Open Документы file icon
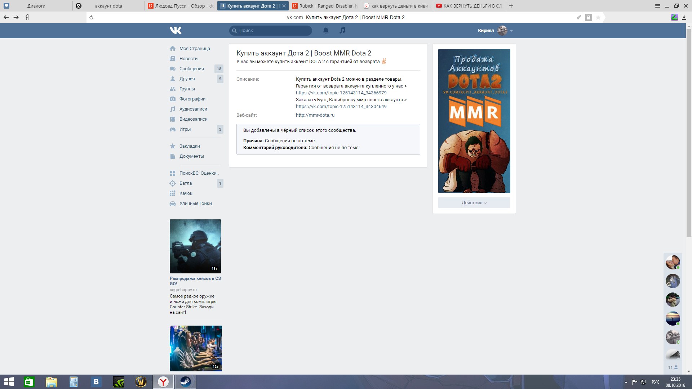 [x=173, y=156]
